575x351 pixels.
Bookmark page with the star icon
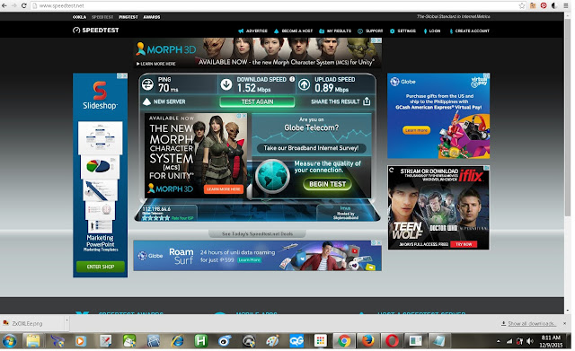pyautogui.click(x=522, y=5)
